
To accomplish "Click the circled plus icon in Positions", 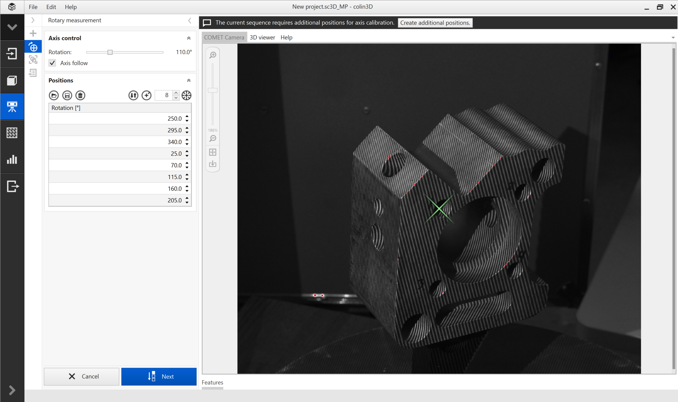I will point(146,95).
